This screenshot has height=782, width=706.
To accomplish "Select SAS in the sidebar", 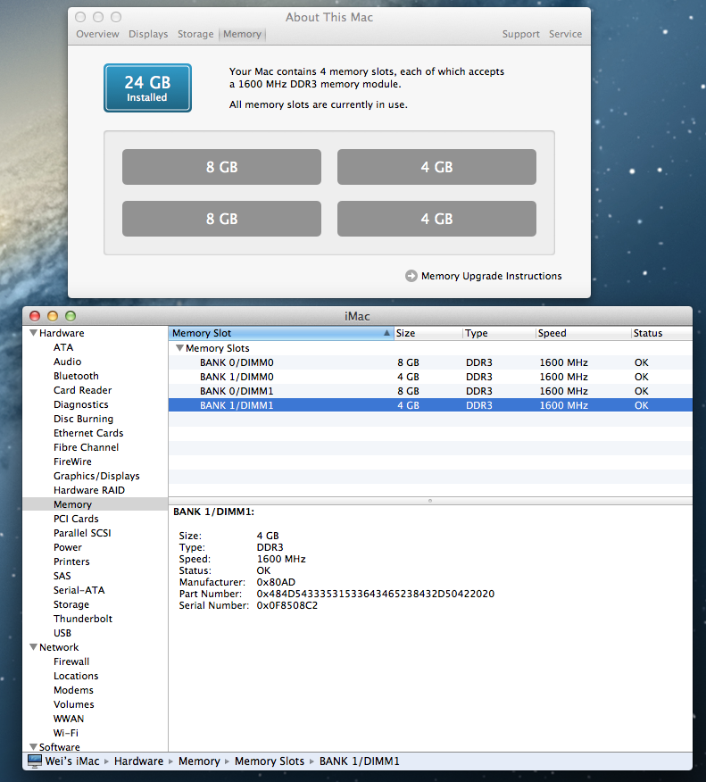I will [x=62, y=576].
